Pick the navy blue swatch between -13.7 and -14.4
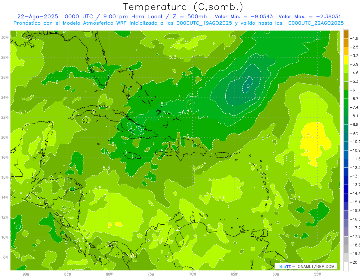This screenshot has width=360, height=278. click(x=346, y=189)
